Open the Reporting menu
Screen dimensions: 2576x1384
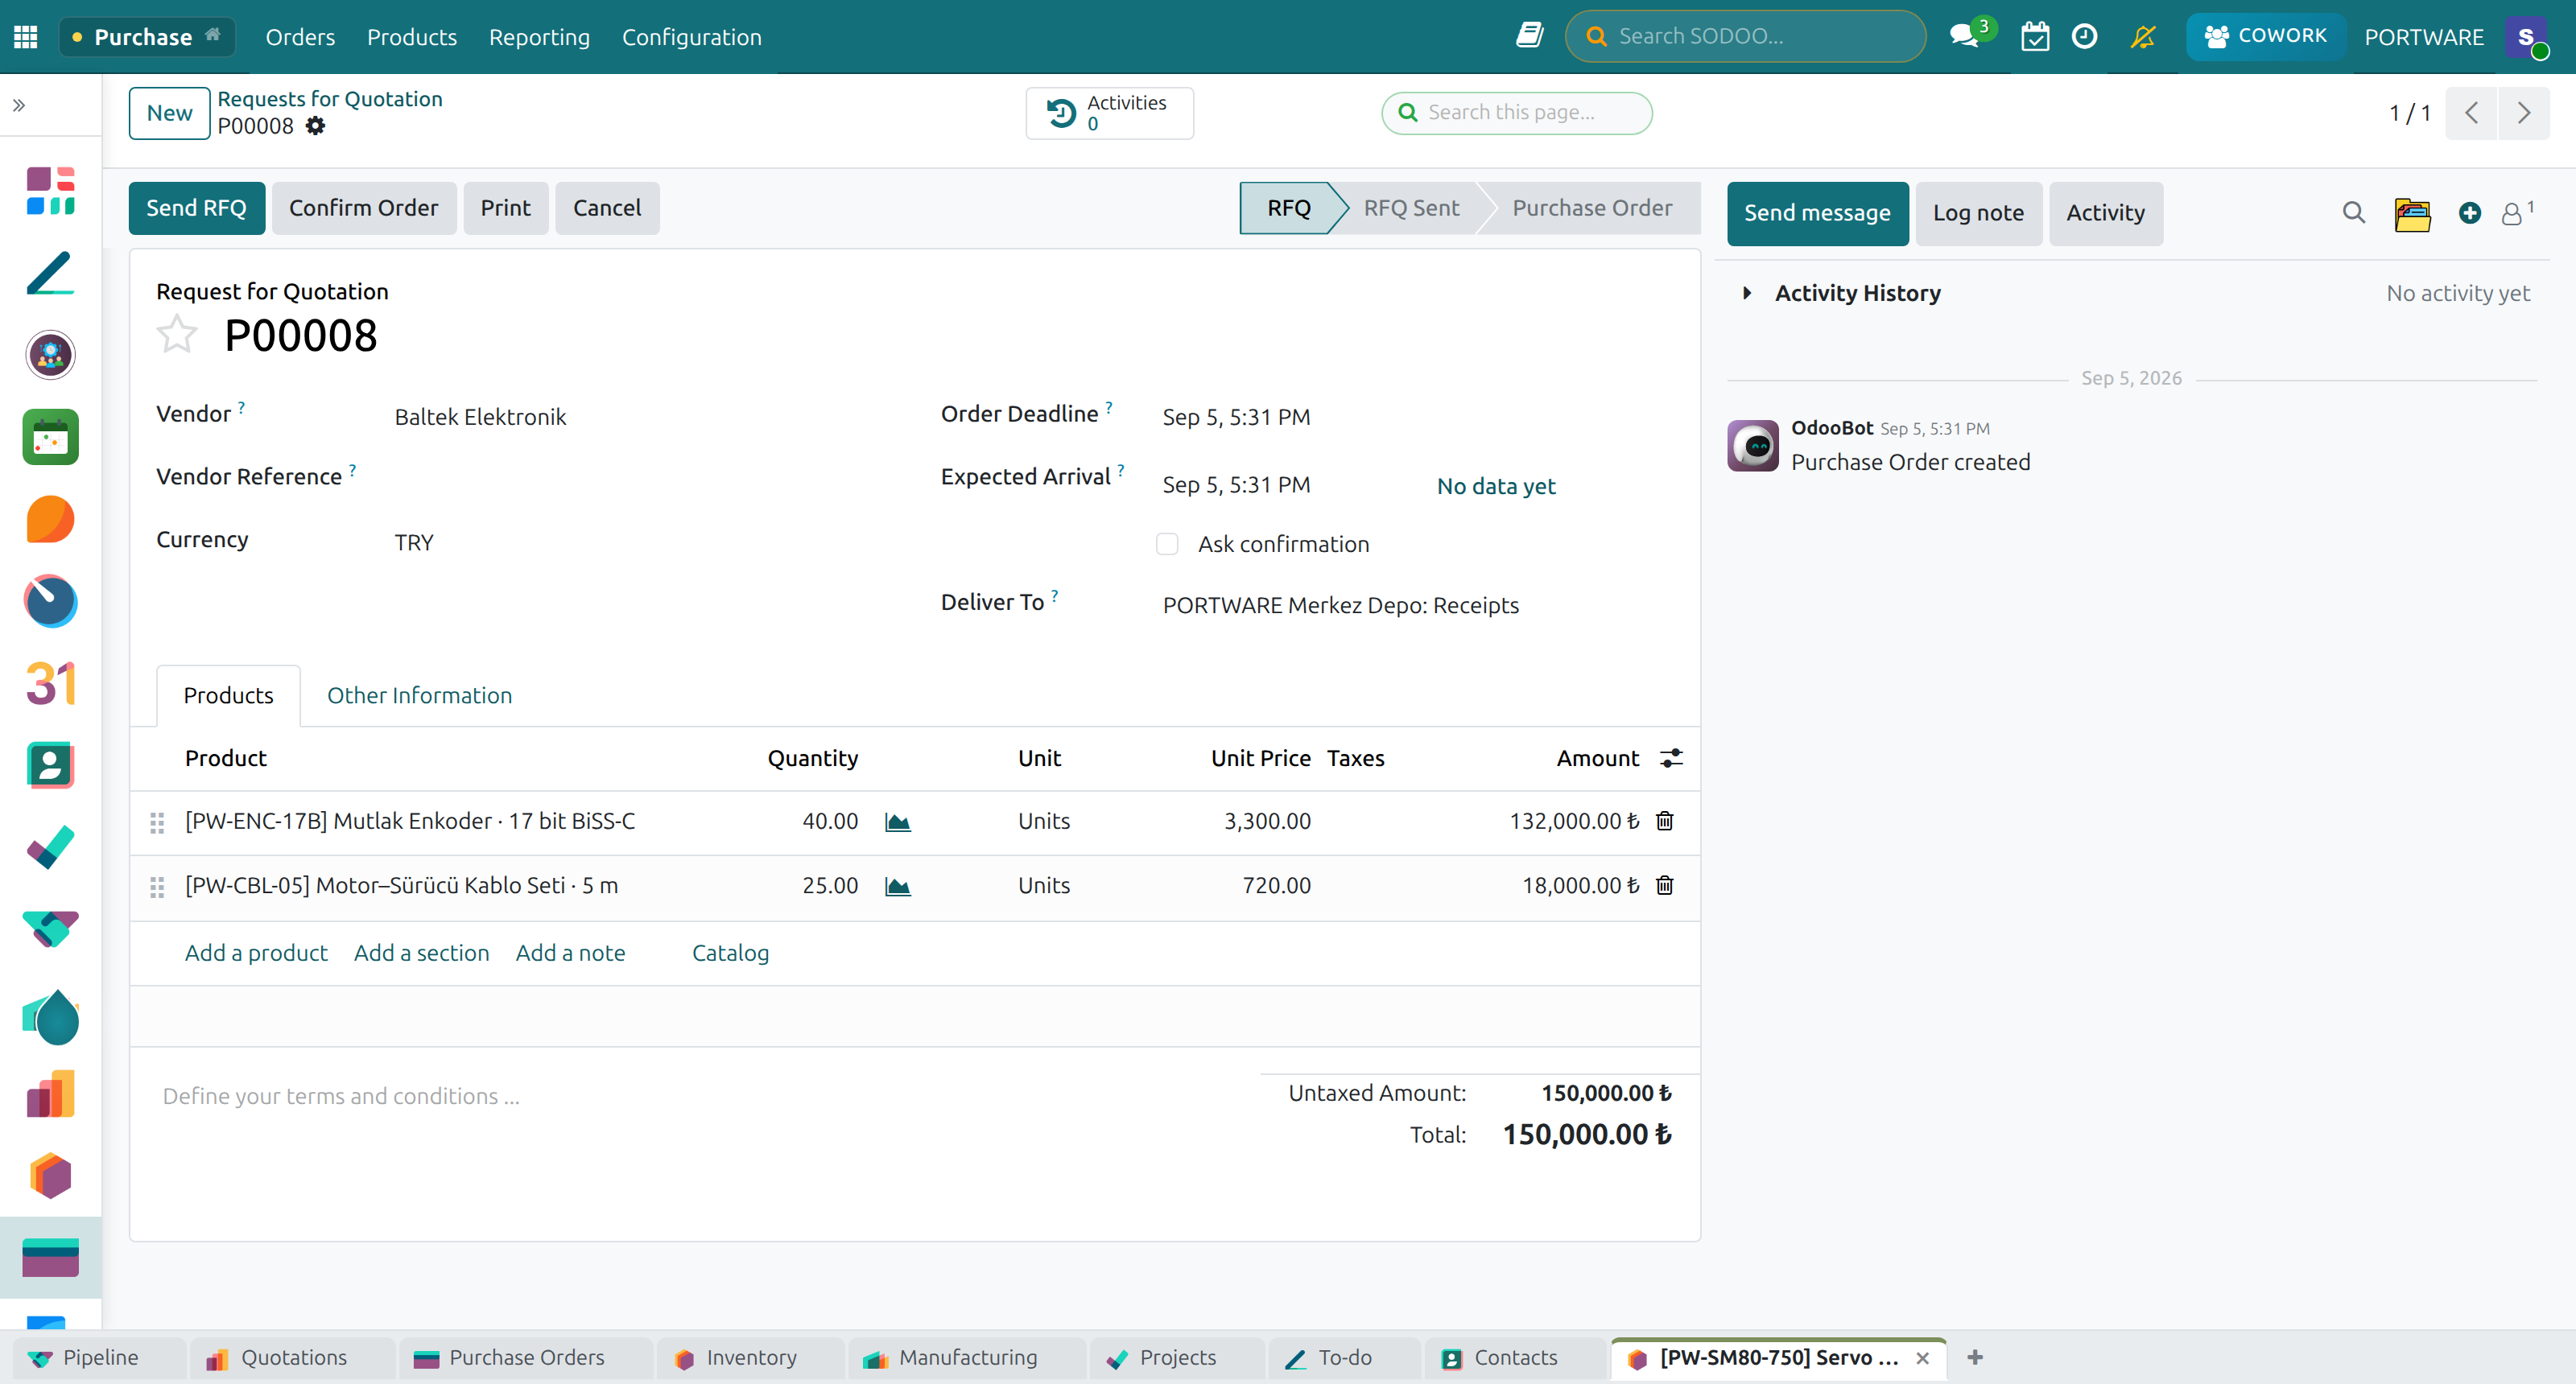coord(539,37)
